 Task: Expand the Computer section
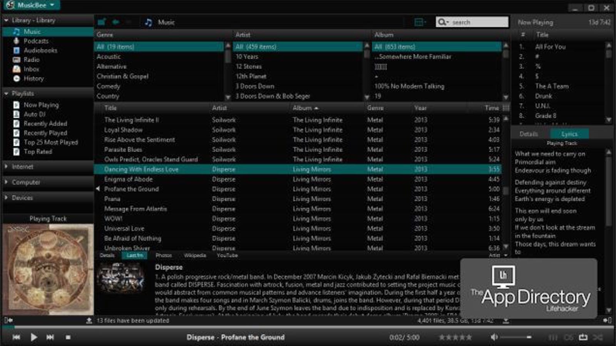click(6, 182)
